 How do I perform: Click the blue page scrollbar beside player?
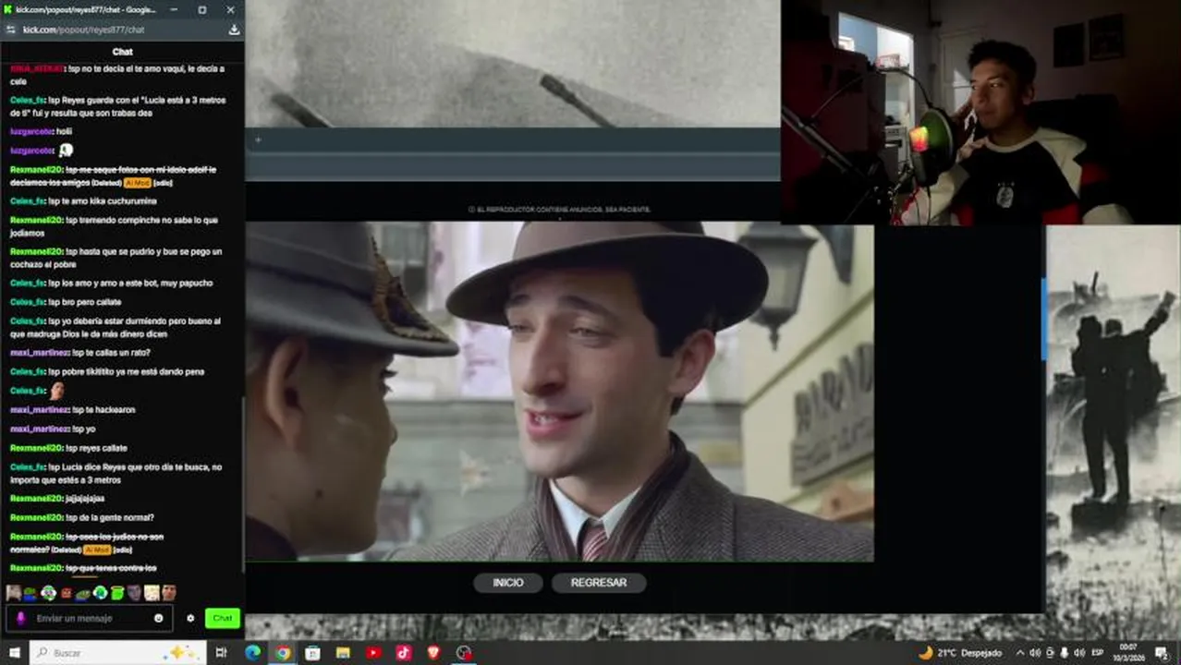tap(1044, 319)
